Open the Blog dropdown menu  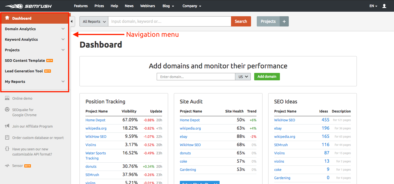point(168,6)
